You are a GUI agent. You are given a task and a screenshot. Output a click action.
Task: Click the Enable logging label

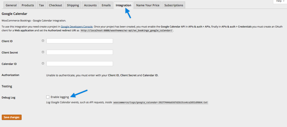click(x=60, y=97)
